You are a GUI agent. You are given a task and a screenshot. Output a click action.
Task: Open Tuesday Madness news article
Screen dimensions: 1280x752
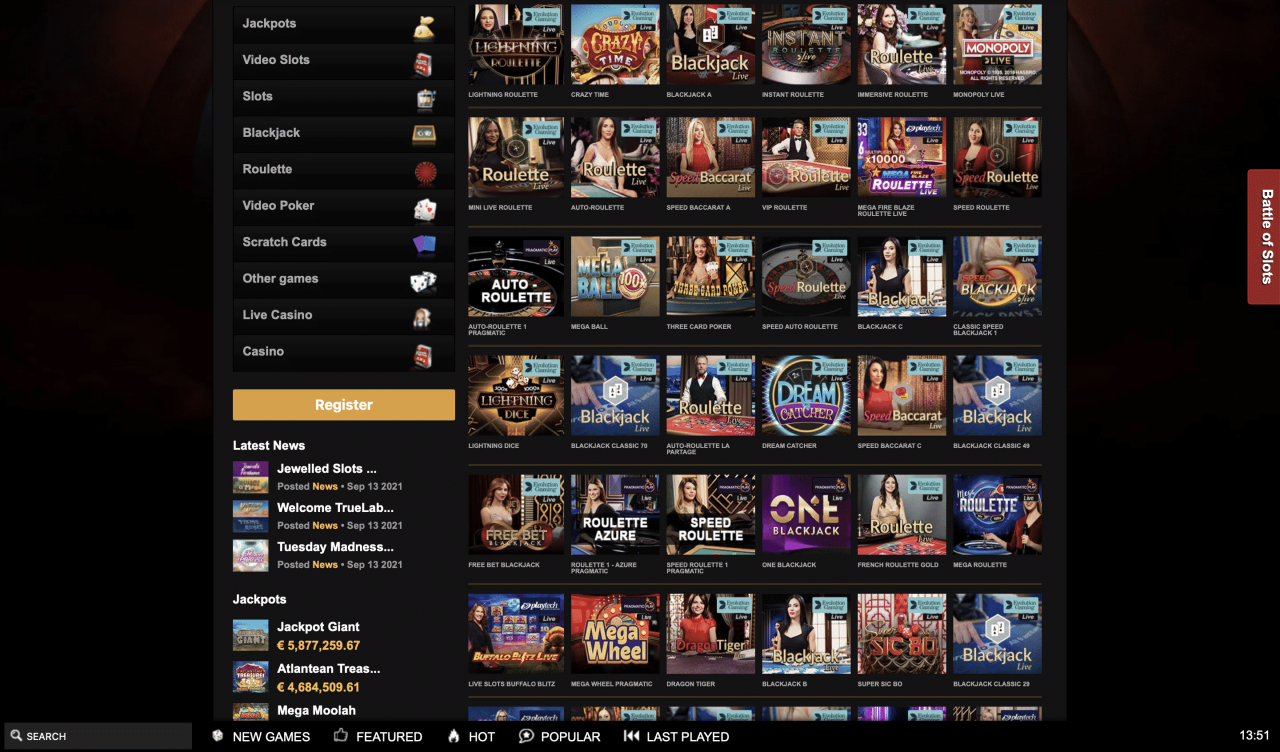(335, 546)
